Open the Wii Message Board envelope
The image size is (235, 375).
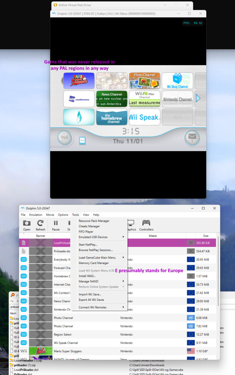[x=192, y=137]
